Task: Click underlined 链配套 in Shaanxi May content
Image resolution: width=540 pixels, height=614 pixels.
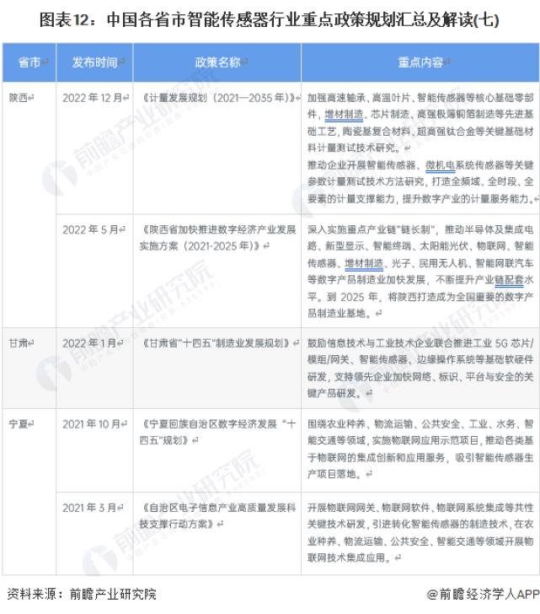Action: coord(509,280)
